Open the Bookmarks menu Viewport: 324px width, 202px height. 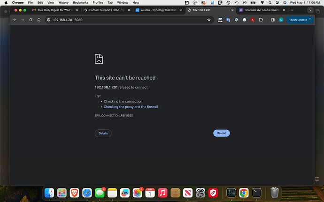tap(80, 2)
